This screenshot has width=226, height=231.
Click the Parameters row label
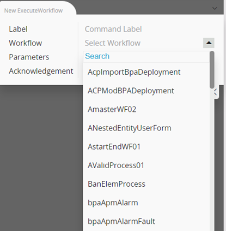(x=29, y=57)
